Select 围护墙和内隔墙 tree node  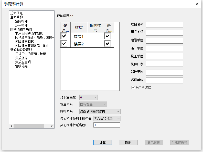point(21,29)
